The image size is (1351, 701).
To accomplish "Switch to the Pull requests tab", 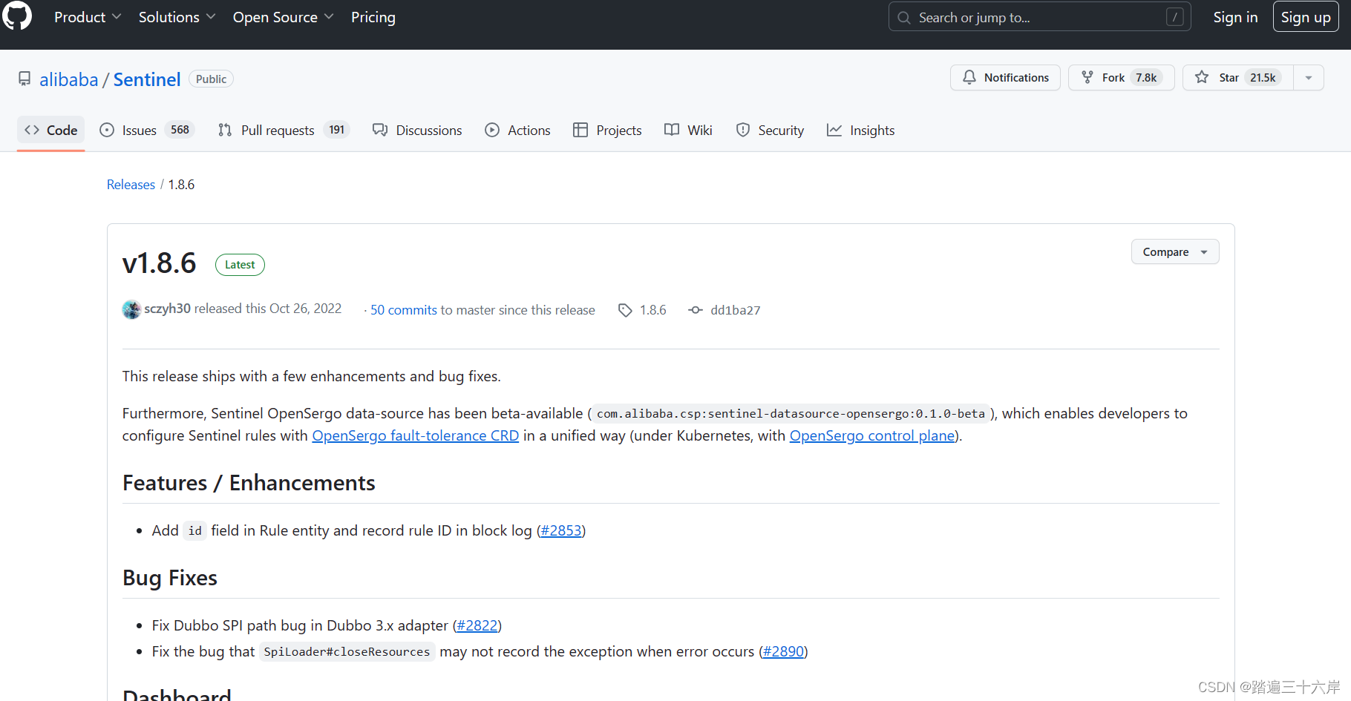I will click(278, 130).
